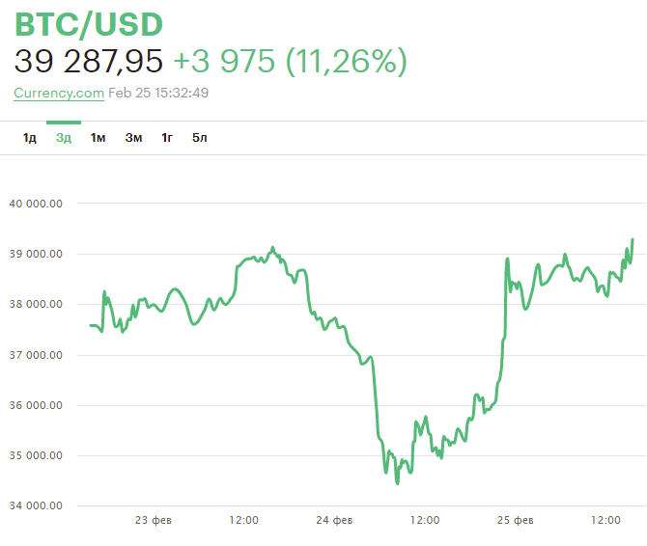Viewport: 647px width, 546px height.
Task: Click the Feb 25 15:32:49 timestamp
Action: (x=159, y=93)
